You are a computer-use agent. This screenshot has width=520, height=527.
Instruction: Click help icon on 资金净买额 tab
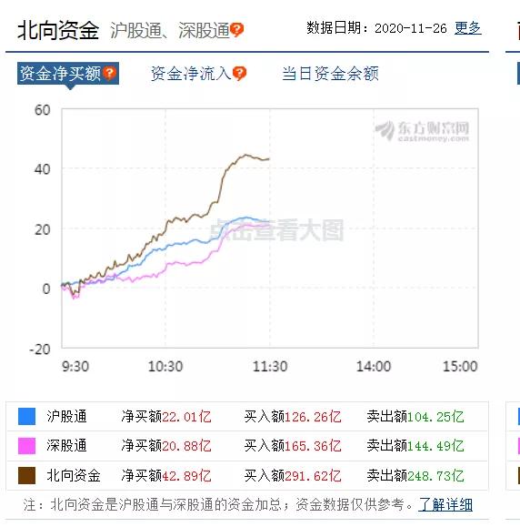tap(110, 73)
